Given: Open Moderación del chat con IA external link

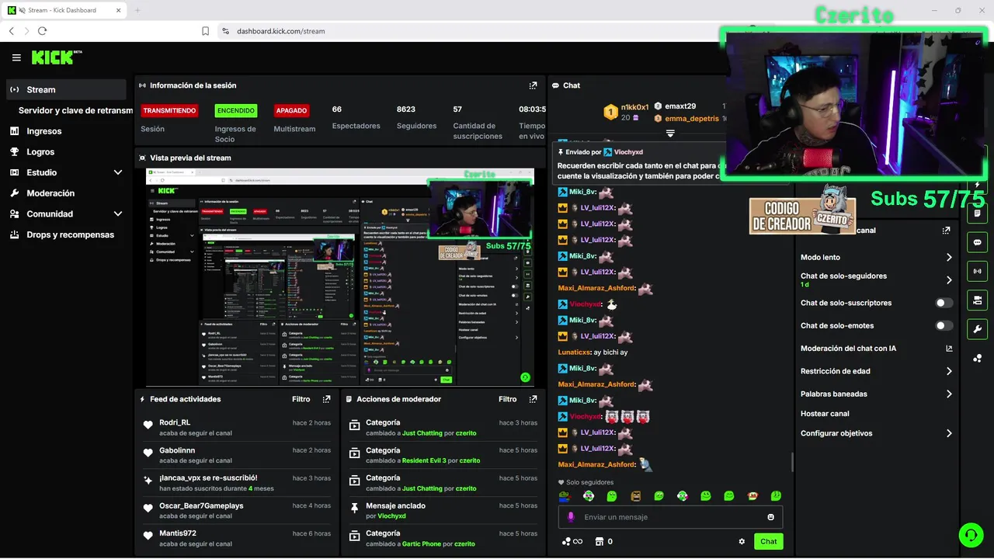Looking at the screenshot, I should tap(949, 349).
